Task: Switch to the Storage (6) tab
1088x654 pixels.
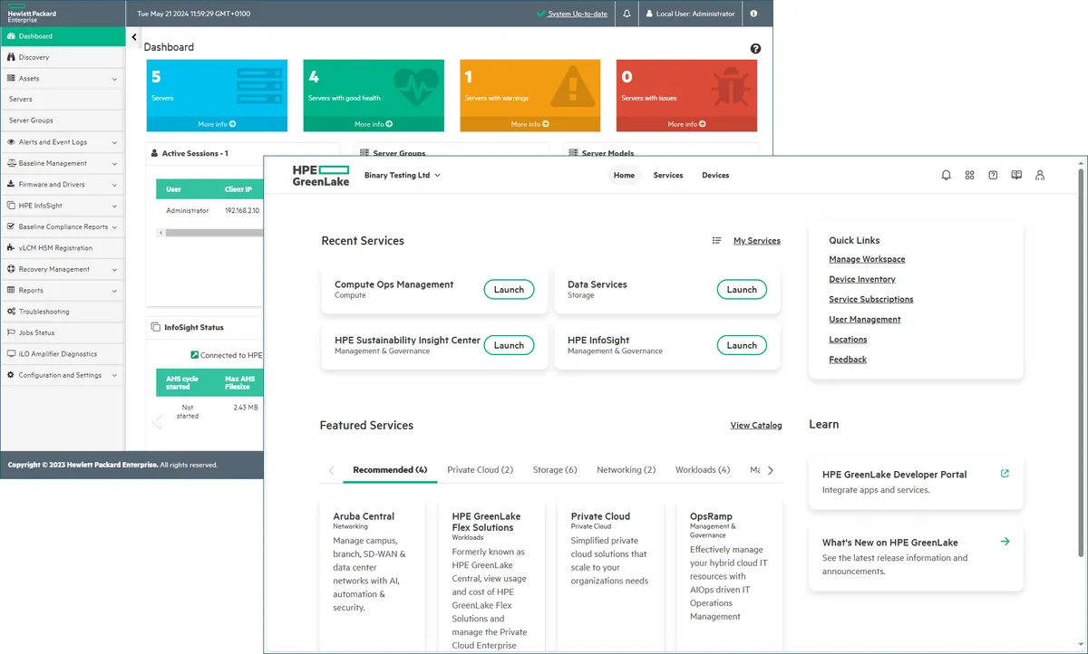Action: (555, 470)
